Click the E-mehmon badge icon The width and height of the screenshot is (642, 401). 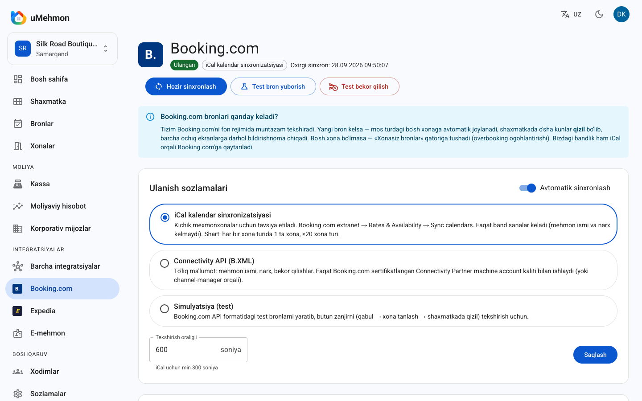click(x=18, y=333)
